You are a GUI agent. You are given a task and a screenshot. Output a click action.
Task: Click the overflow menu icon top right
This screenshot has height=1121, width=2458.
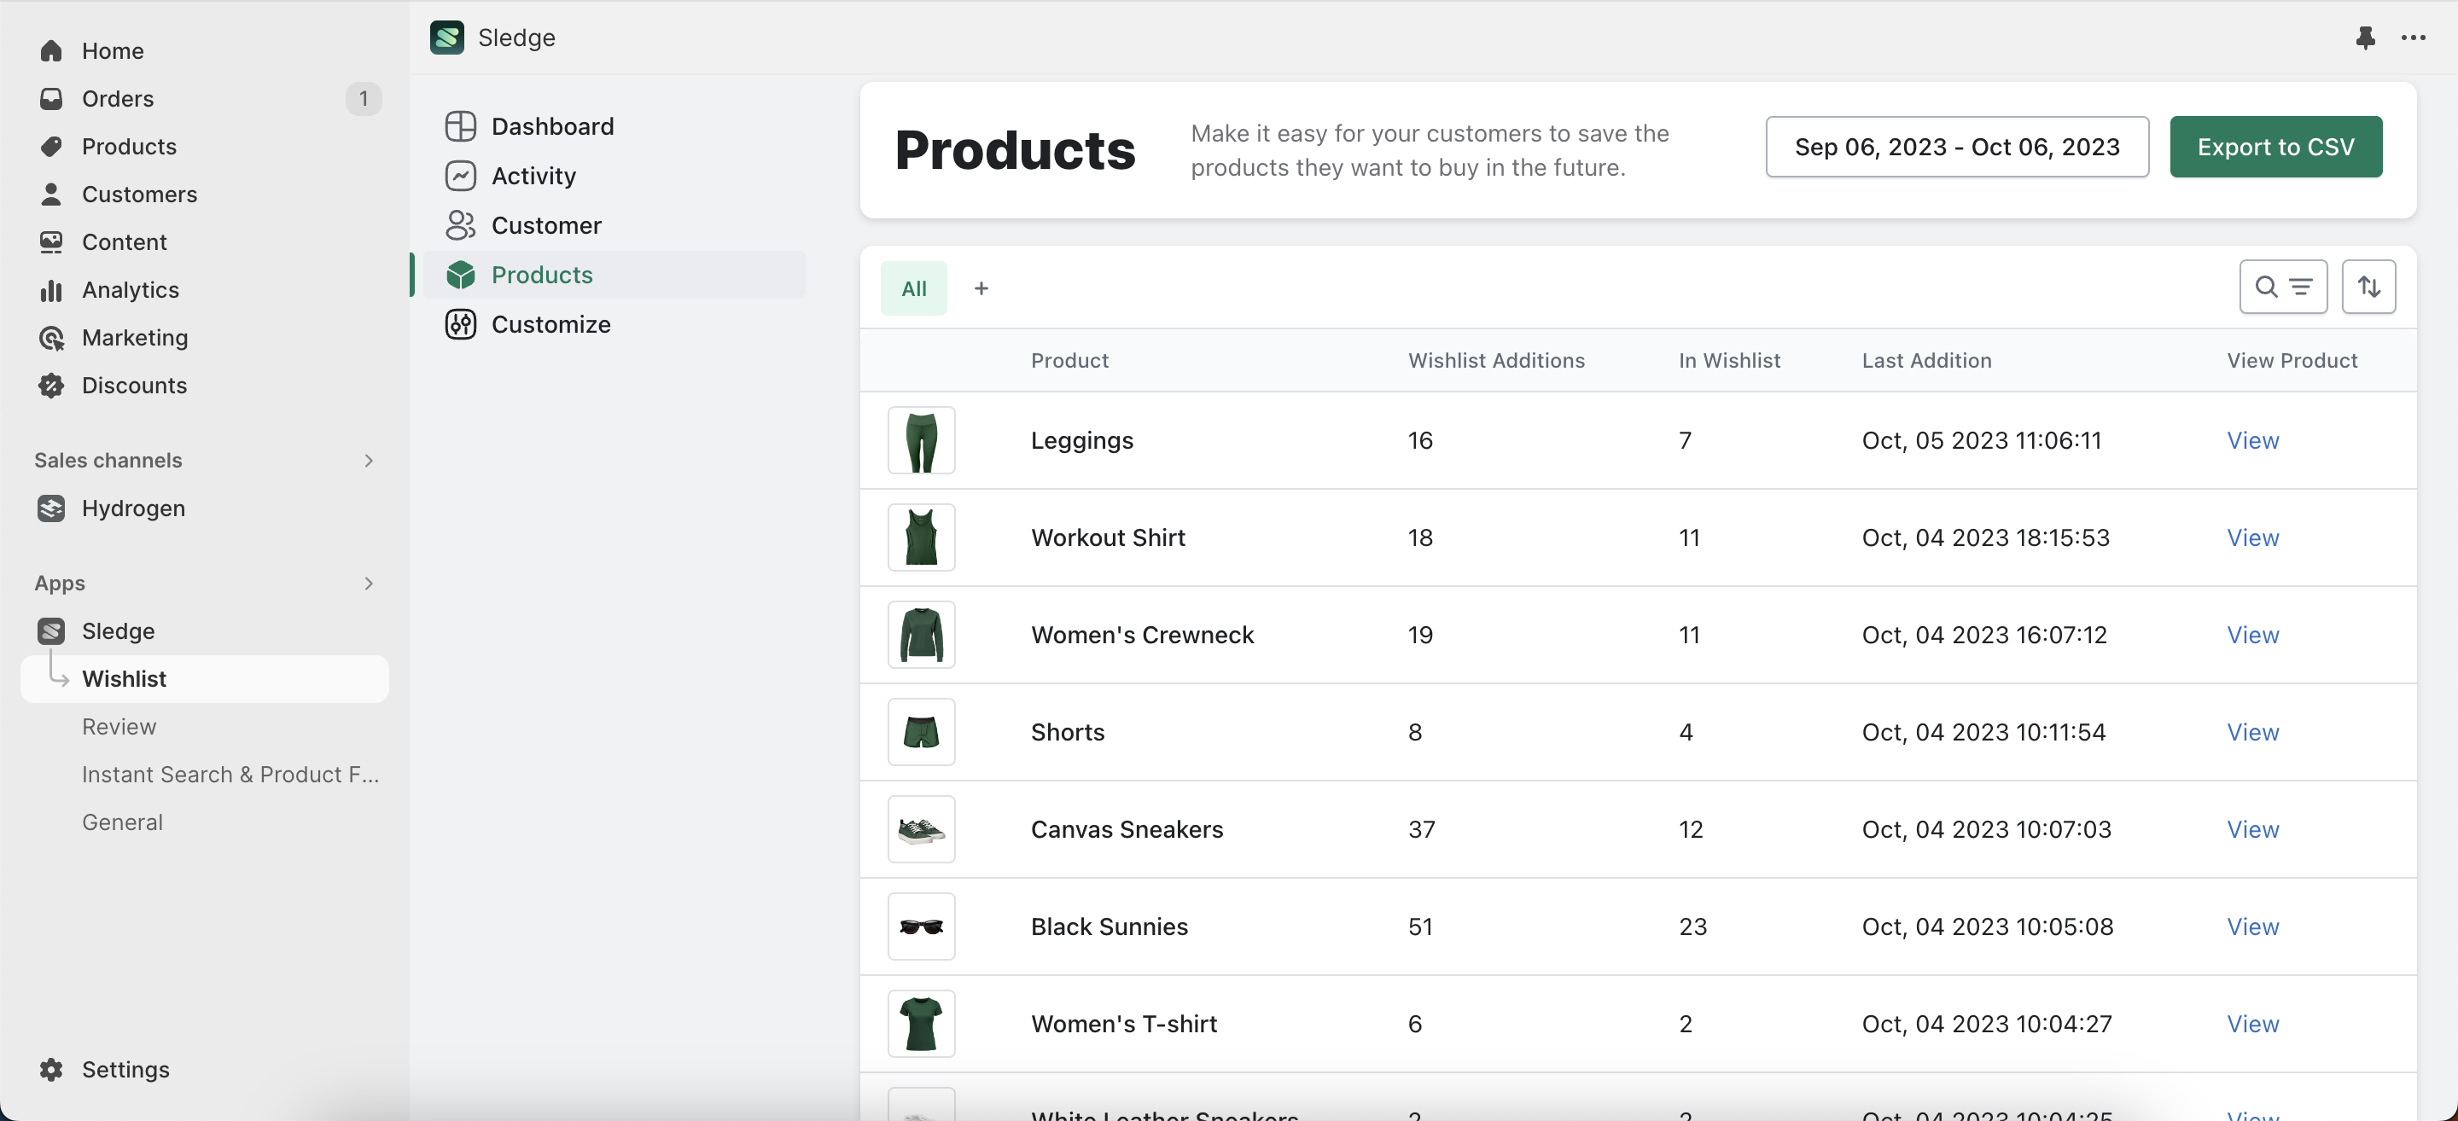(2414, 34)
